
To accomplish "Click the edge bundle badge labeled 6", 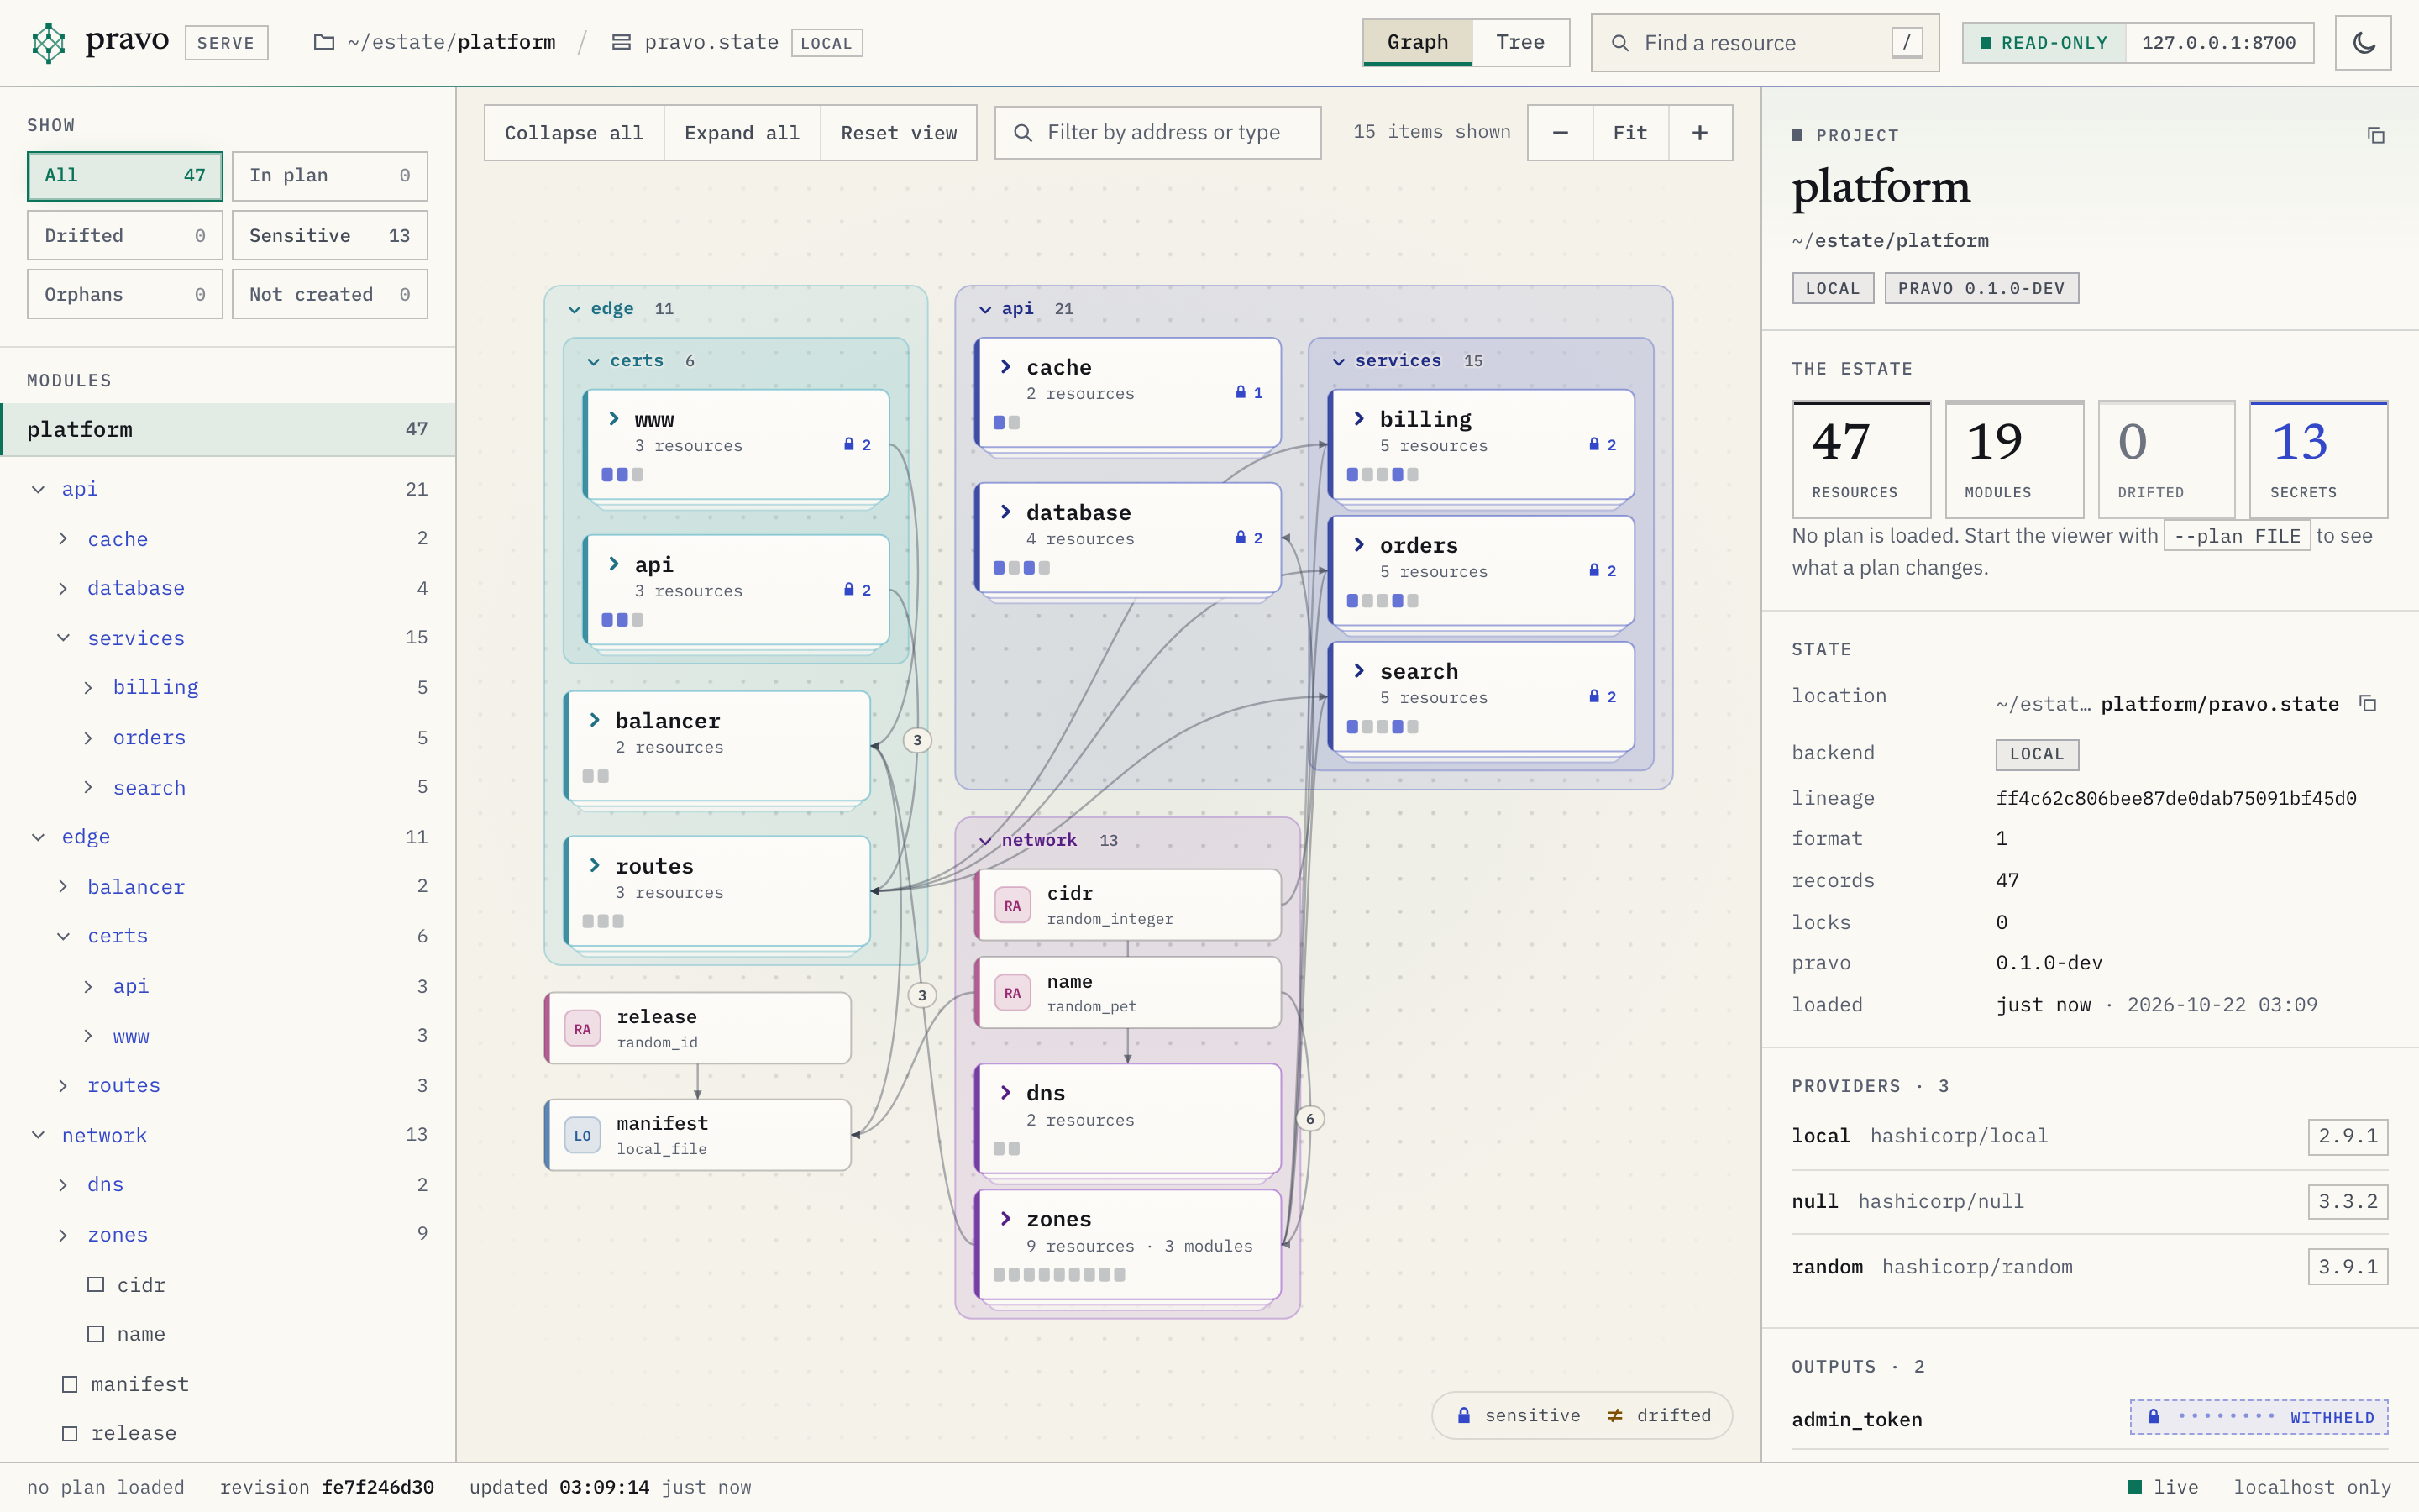I will pyautogui.click(x=1309, y=1119).
